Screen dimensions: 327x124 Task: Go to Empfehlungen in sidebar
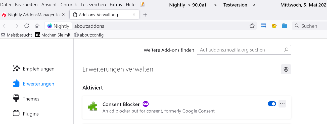click(38, 69)
